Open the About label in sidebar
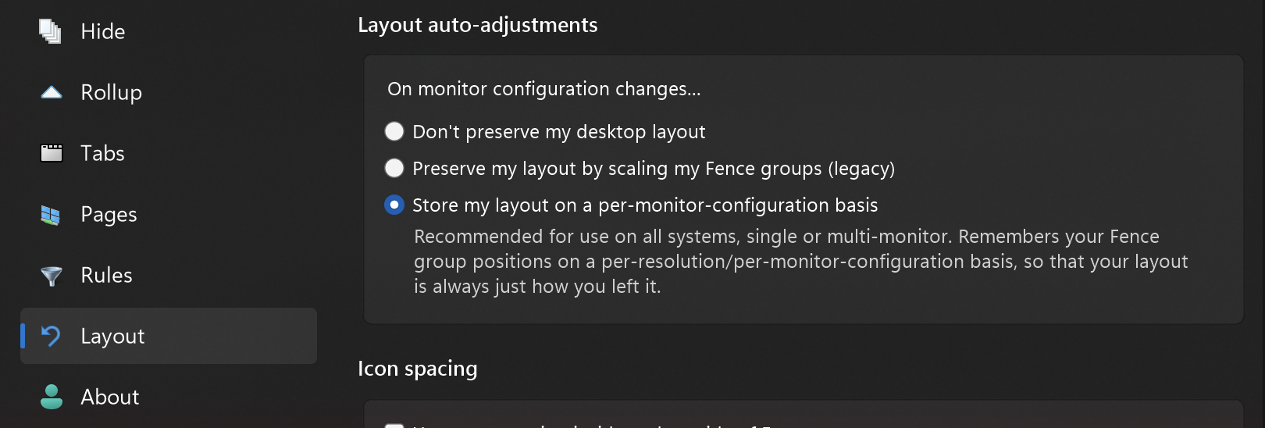1265x428 pixels. 110,397
